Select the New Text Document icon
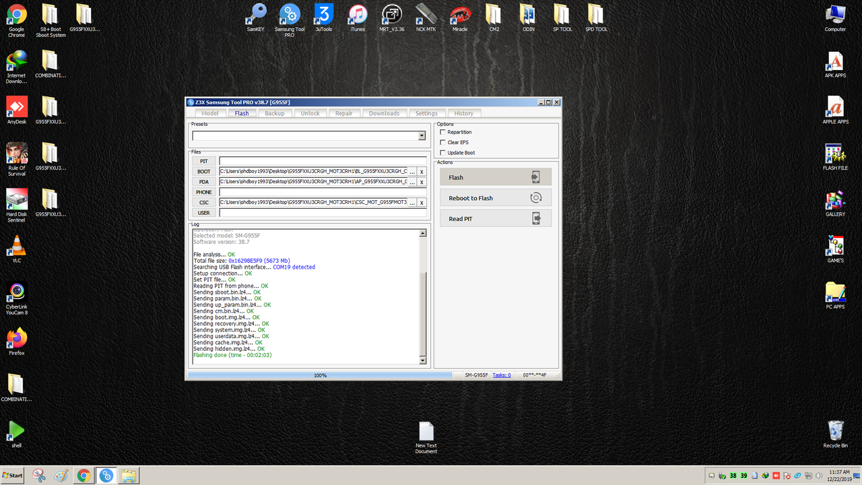The height and width of the screenshot is (485, 862). [426, 438]
